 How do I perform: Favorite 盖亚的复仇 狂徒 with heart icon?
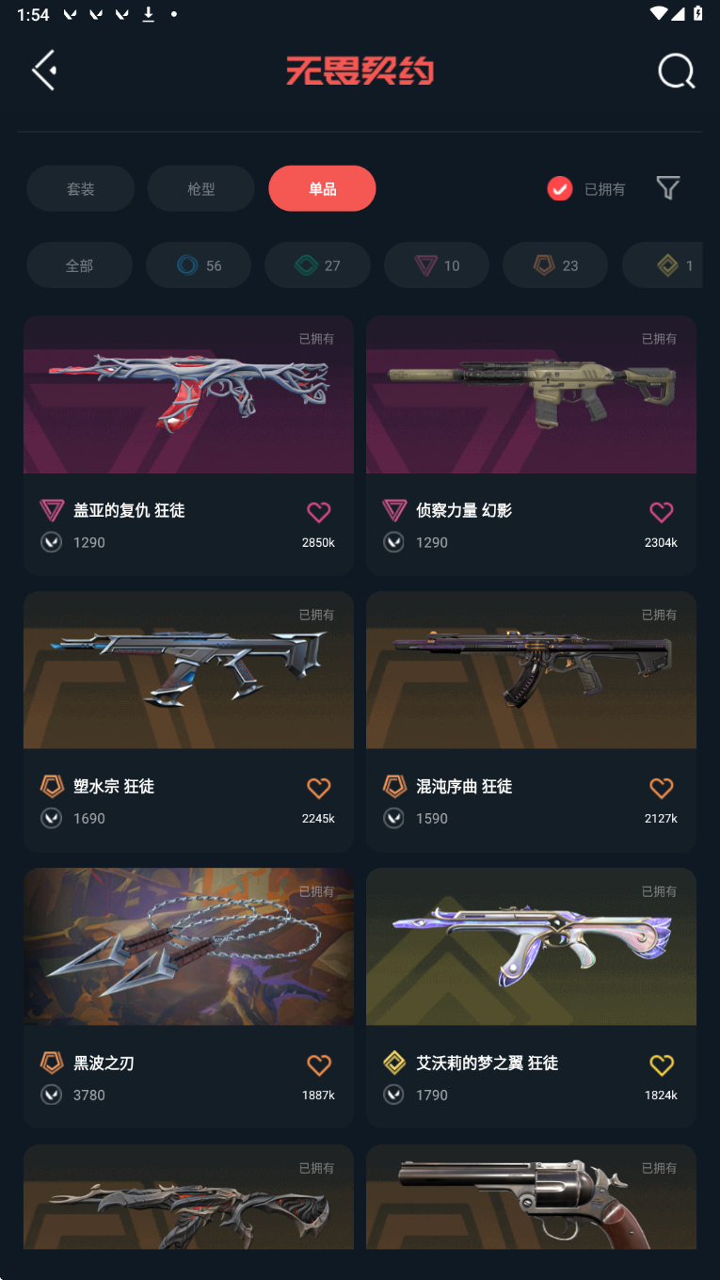pos(319,512)
